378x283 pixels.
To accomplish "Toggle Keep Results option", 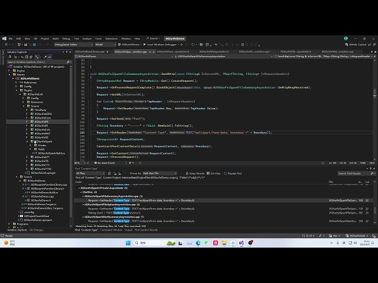I will click(195, 173).
